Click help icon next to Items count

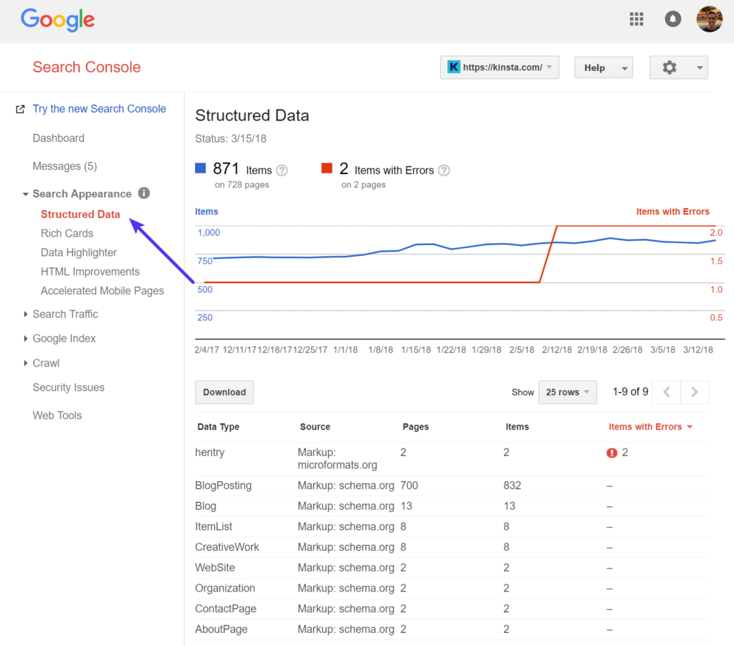[282, 171]
